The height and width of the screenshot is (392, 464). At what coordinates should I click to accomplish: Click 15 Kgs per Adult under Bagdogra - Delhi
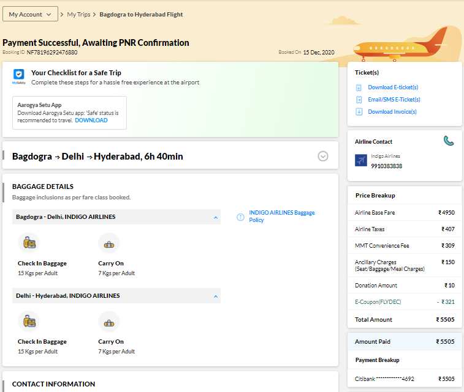37,273
